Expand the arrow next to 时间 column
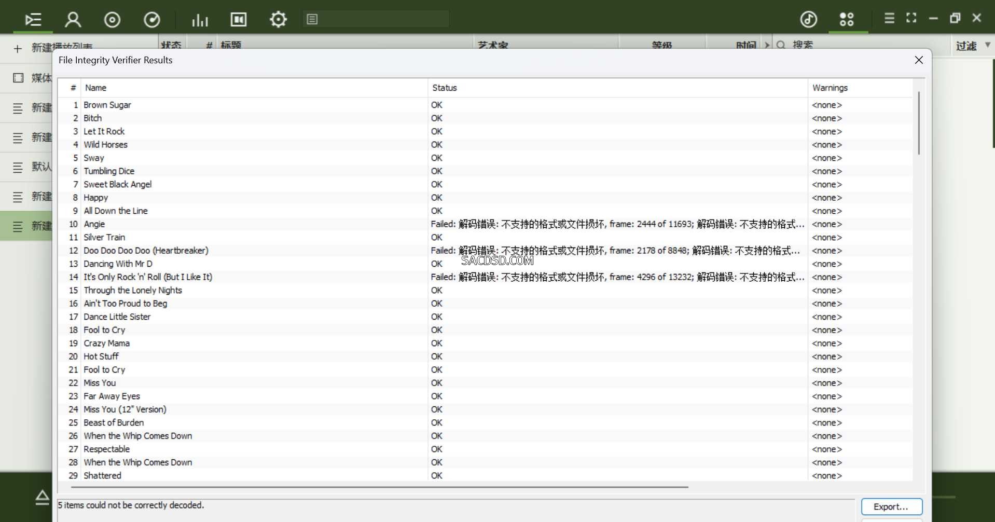The image size is (995, 522). pyautogui.click(x=767, y=45)
